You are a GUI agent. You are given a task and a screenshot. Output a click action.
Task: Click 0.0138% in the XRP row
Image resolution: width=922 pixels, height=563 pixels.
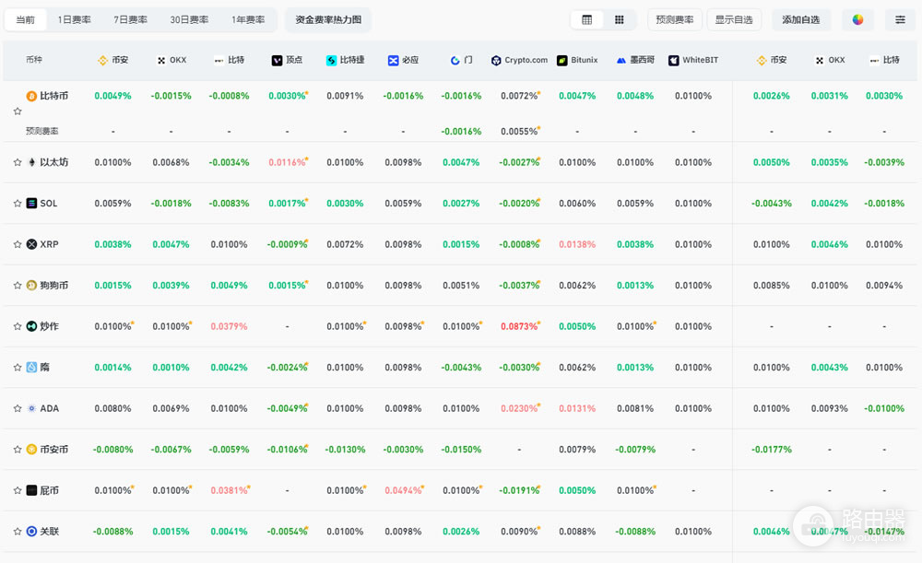(577, 244)
